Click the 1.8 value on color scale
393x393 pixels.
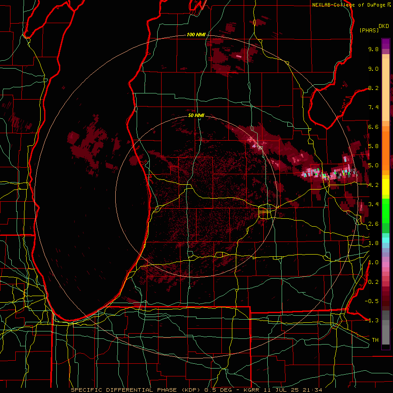(x=373, y=243)
